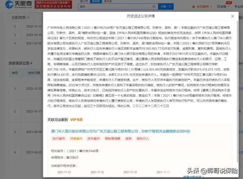Screen dimensions: 243x179
Task: Select the first 2021-11-12 timeline date
Action: [64, 172]
